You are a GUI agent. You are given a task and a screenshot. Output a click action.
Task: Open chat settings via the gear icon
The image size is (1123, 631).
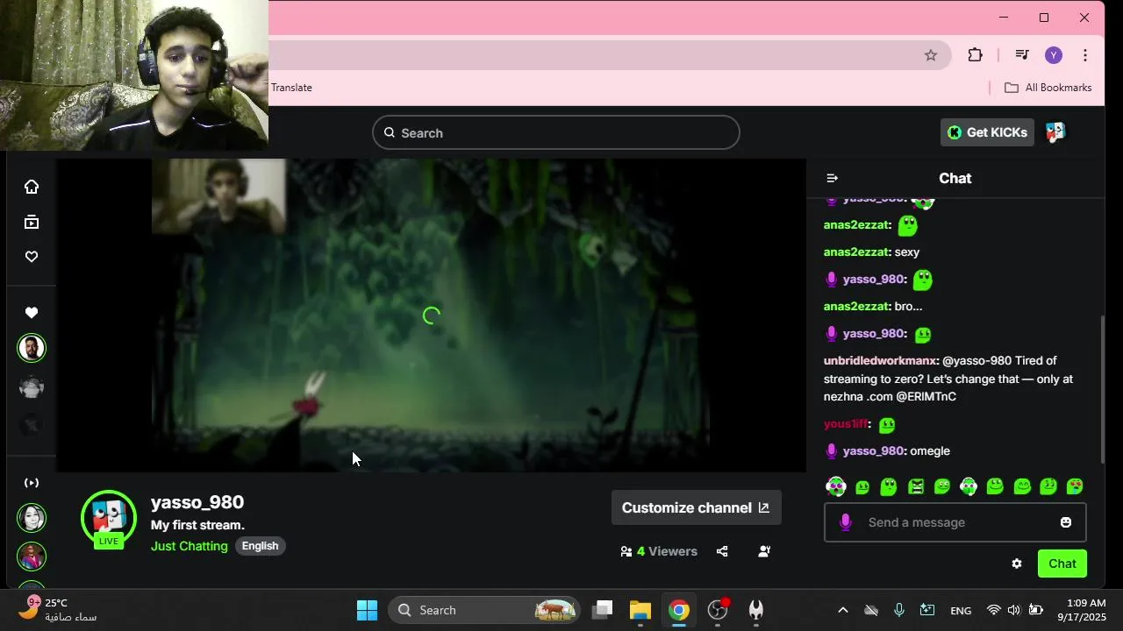tap(1017, 564)
